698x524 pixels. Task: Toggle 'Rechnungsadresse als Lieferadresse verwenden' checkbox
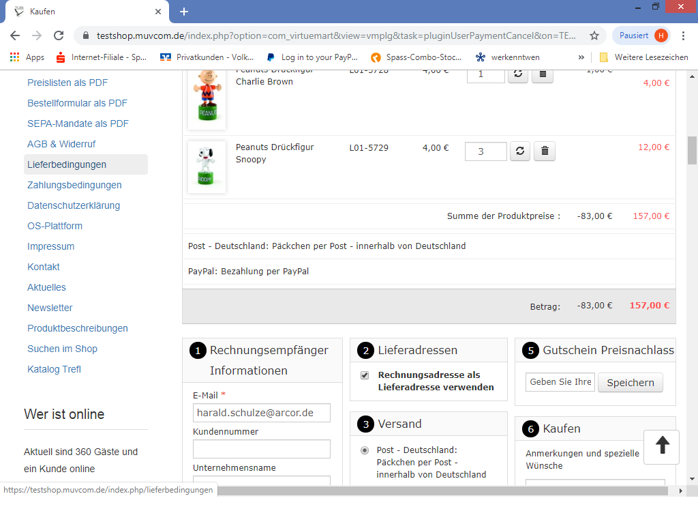coord(365,375)
